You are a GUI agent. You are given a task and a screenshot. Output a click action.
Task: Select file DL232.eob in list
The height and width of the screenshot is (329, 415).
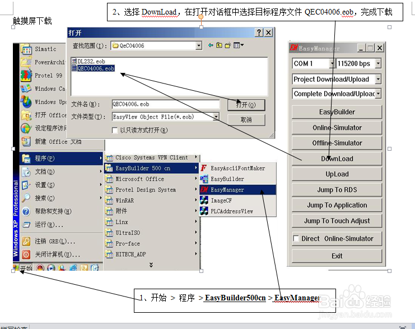pyautogui.click(x=88, y=62)
